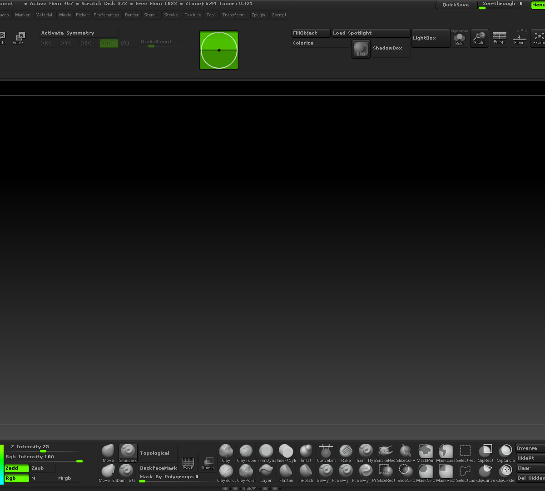Choose the Flatten brush
The image size is (545, 491).
(x=286, y=473)
